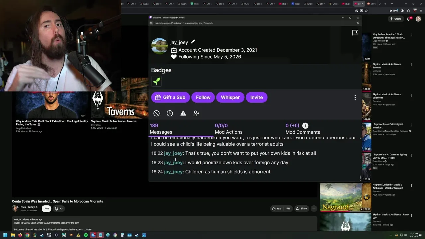The width and height of the screenshot is (425, 239).
Task: Open the Windows Start menu
Action: 5,235
